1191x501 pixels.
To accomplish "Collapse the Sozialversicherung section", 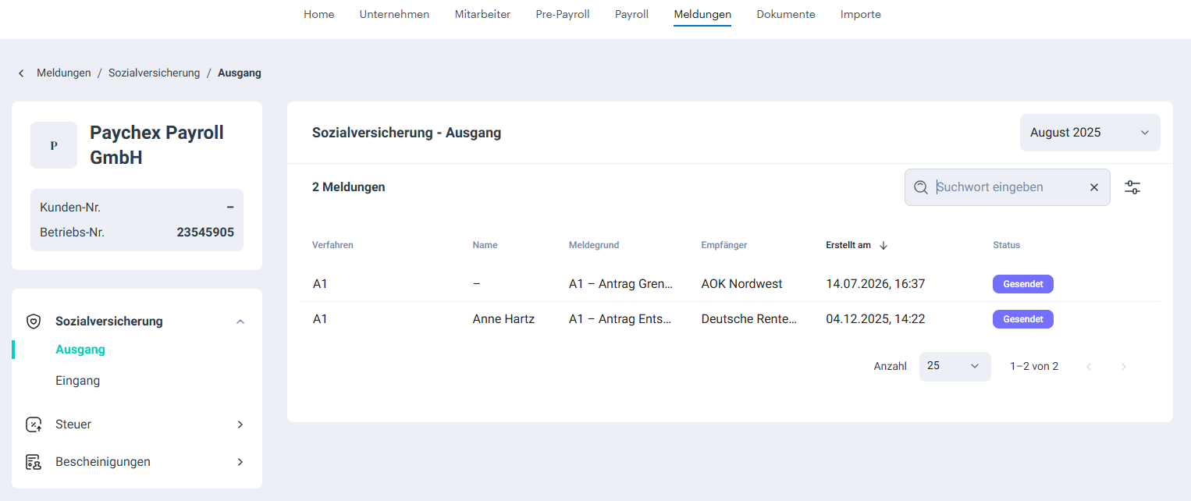I will (240, 322).
